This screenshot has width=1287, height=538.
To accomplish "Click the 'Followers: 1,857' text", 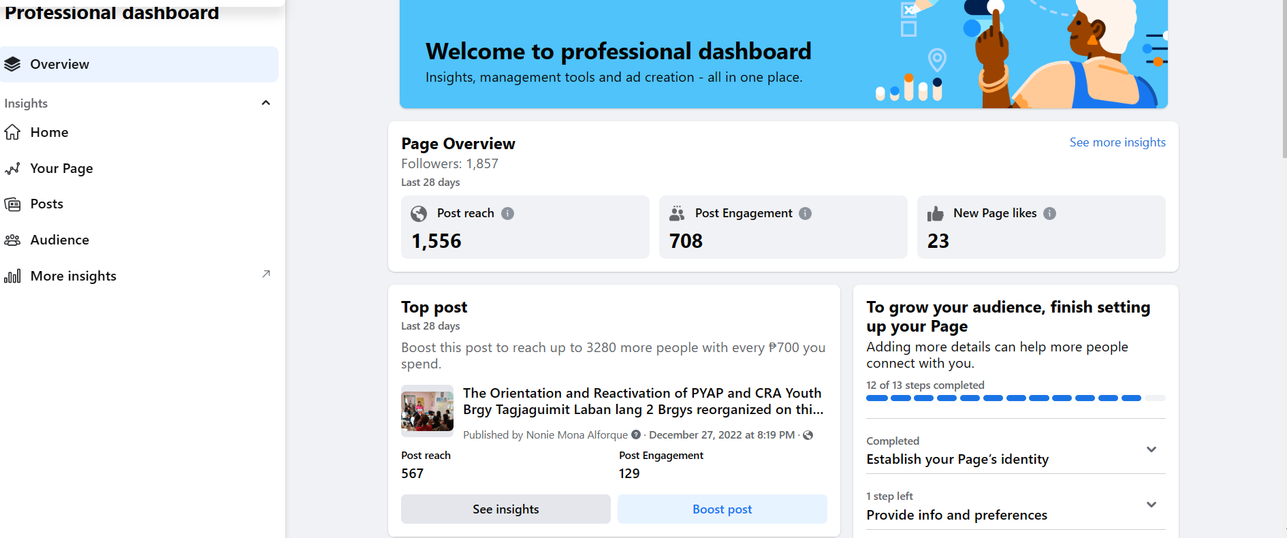I will pos(449,163).
